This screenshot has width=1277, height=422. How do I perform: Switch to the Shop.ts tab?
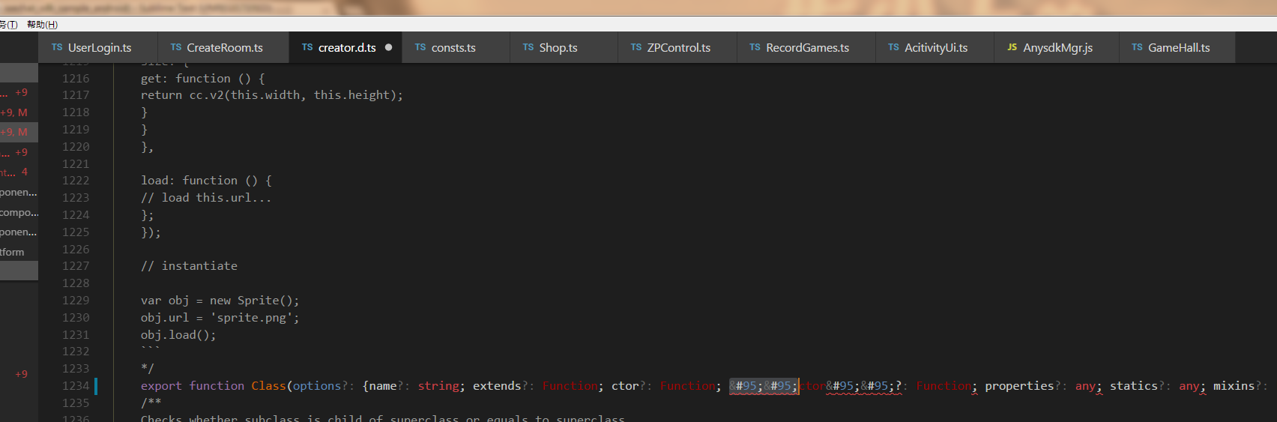pyautogui.click(x=564, y=47)
